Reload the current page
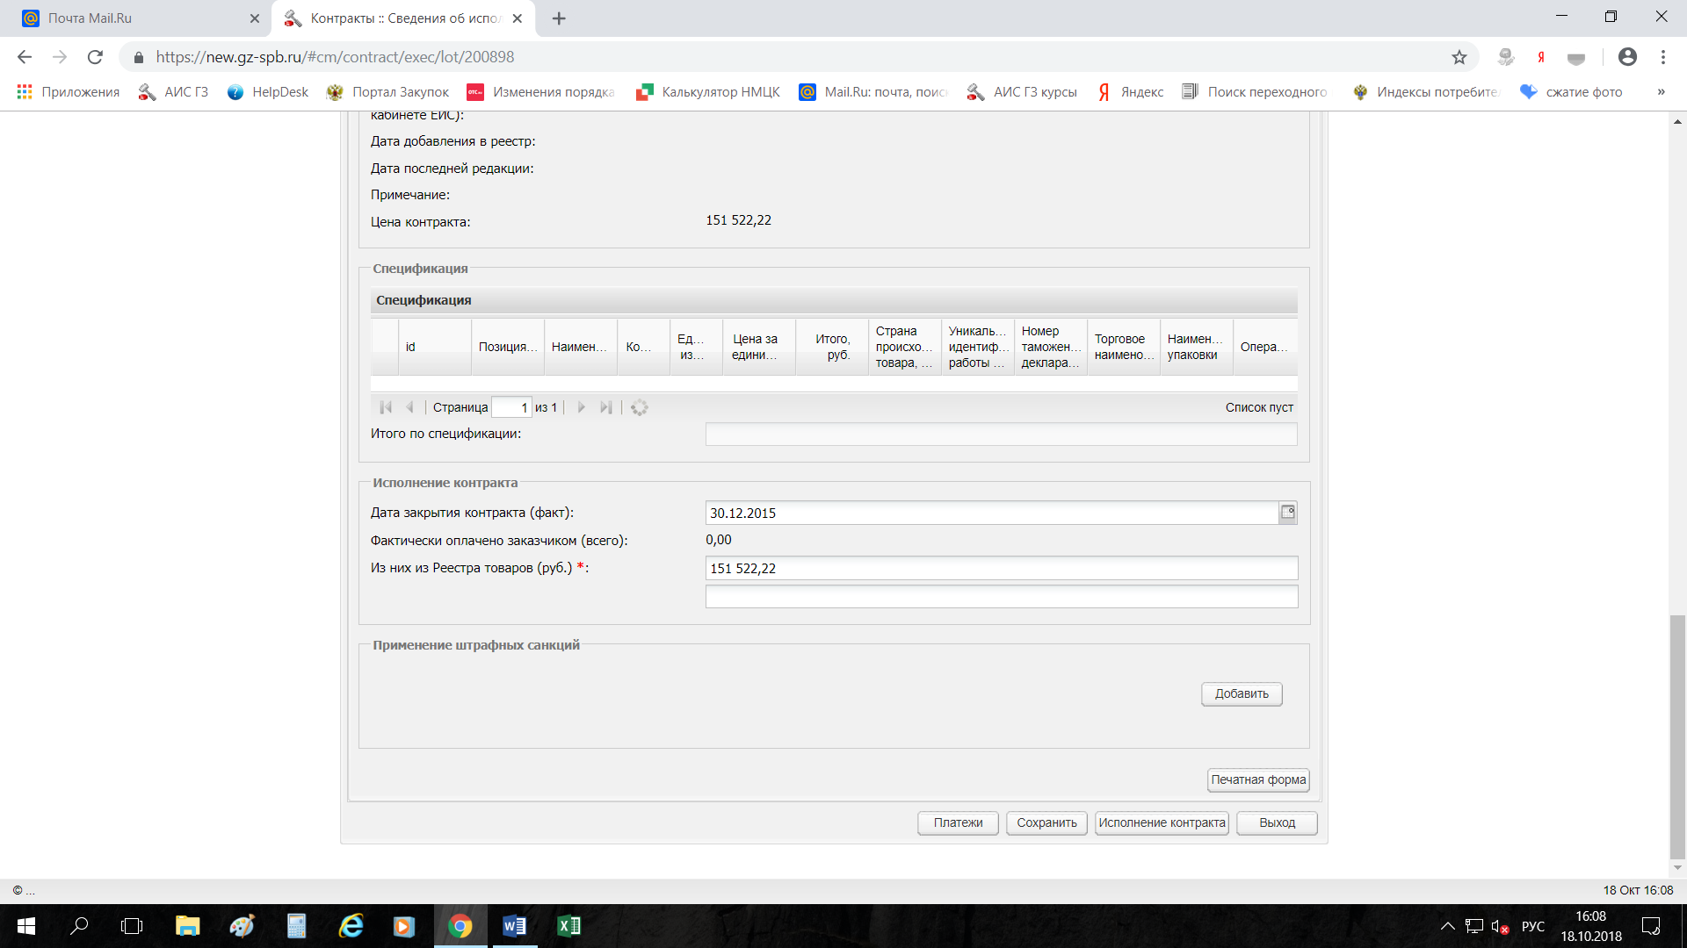Screen dimensions: 1687x948 [95, 57]
